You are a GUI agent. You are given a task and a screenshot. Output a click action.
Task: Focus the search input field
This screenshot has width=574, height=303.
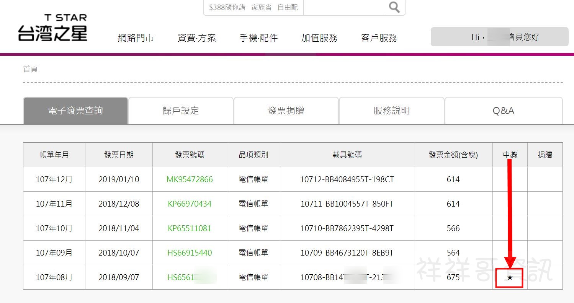[344, 7]
